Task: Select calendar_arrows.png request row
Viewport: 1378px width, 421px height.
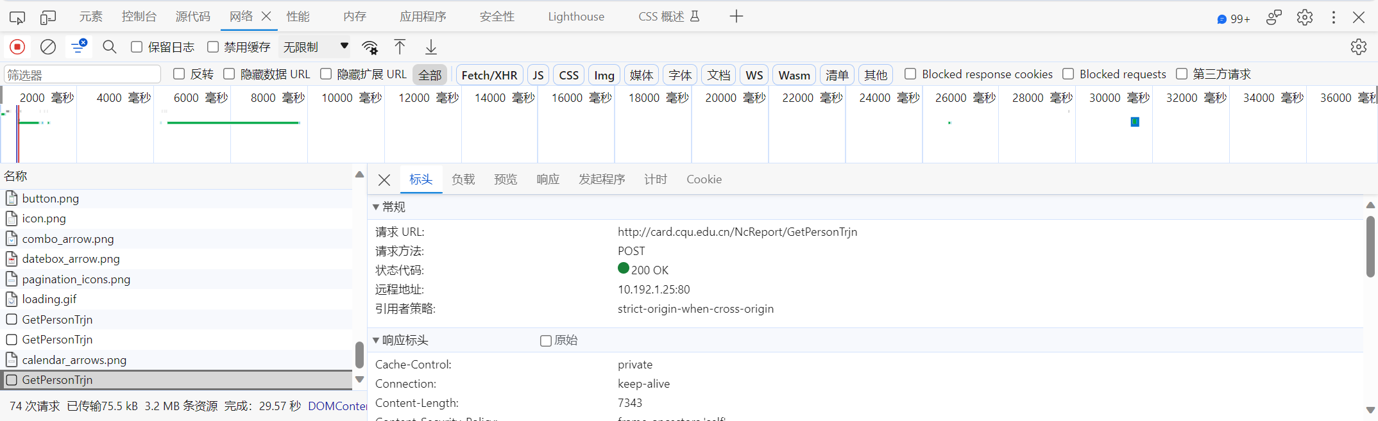Action: click(x=178, y=359)
